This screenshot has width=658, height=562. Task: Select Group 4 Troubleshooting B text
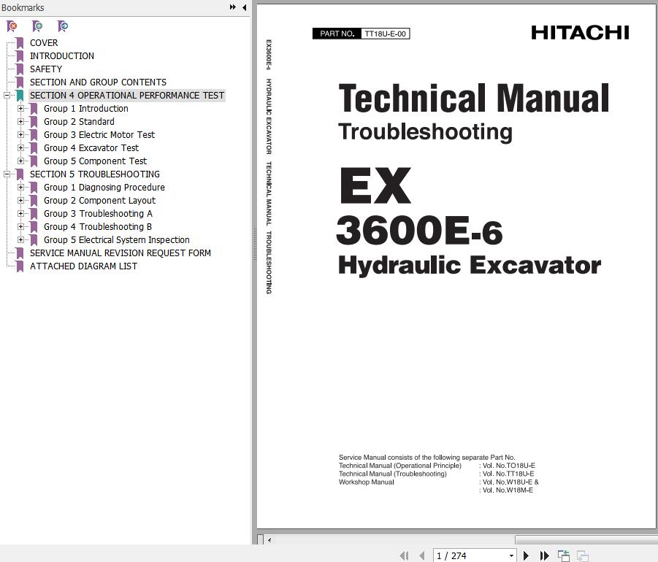(98, 227)
